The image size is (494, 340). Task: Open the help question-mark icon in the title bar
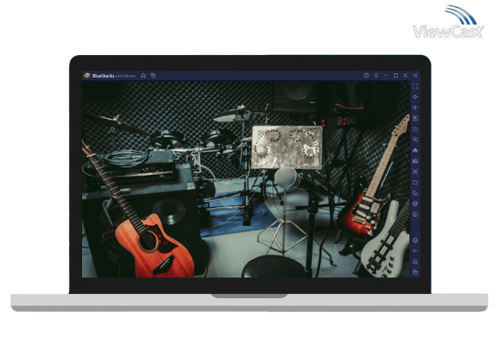(x=366, y=76)
